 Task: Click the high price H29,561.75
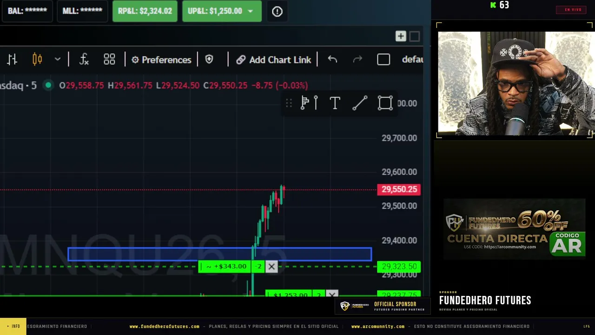click(130, 86)
